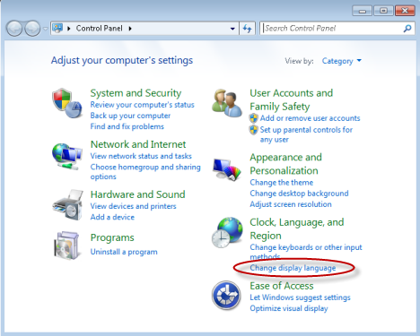Click the Appearance and Personalization monitor icon
This screenshot has height=336, width=420.
pyautogui.click(x=227, y=169)
